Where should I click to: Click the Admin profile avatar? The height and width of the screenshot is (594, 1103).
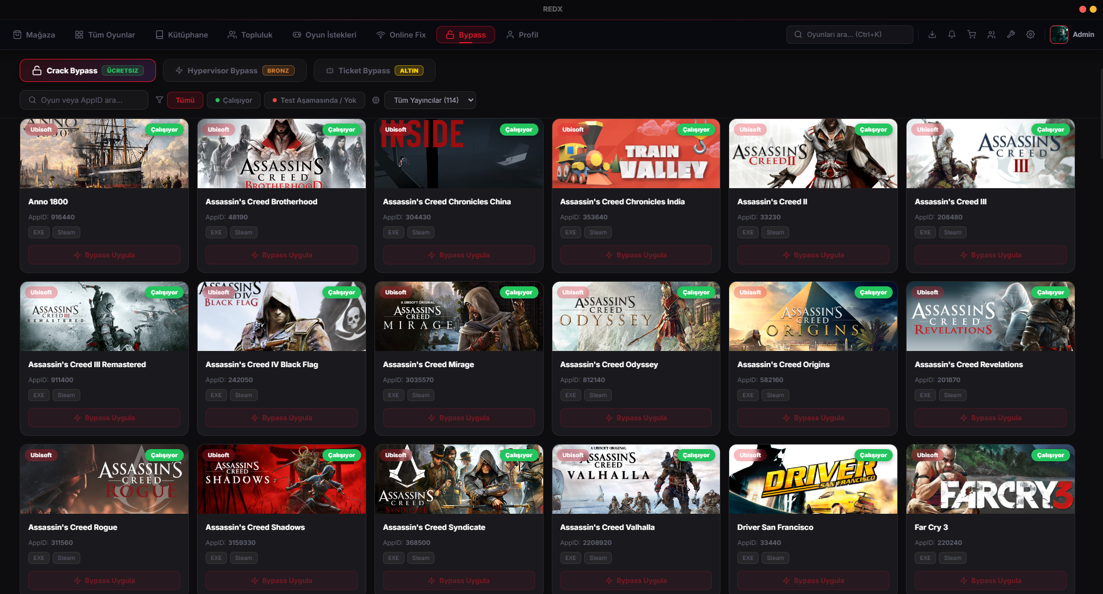coord(1059,35)
